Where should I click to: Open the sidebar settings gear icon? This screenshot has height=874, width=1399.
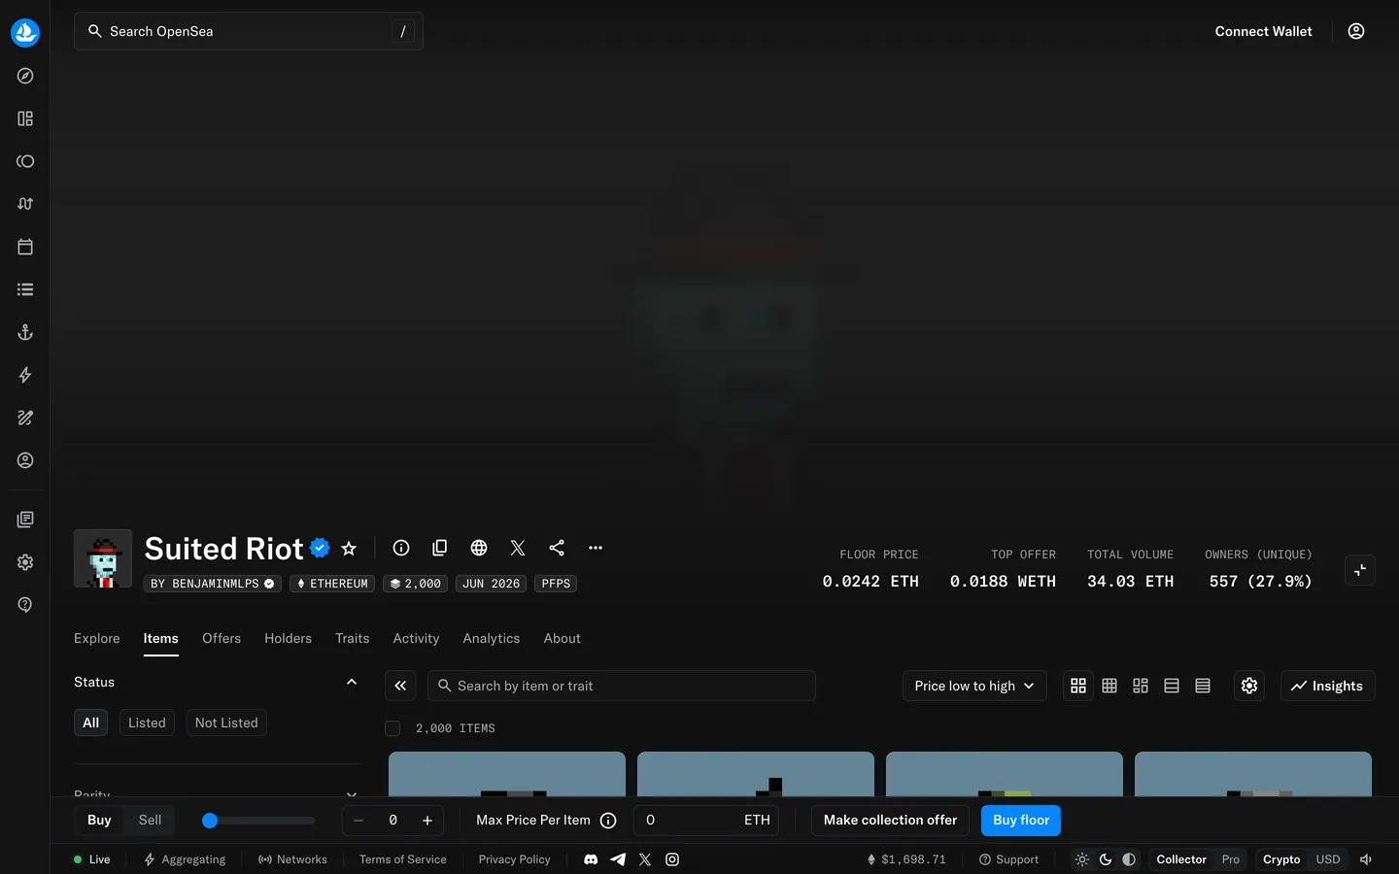pos(25,562)
